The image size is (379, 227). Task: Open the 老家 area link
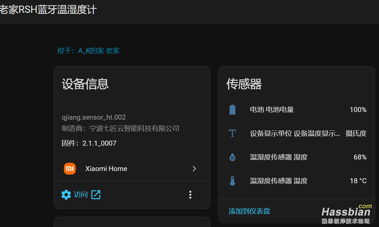pos(113,50)
